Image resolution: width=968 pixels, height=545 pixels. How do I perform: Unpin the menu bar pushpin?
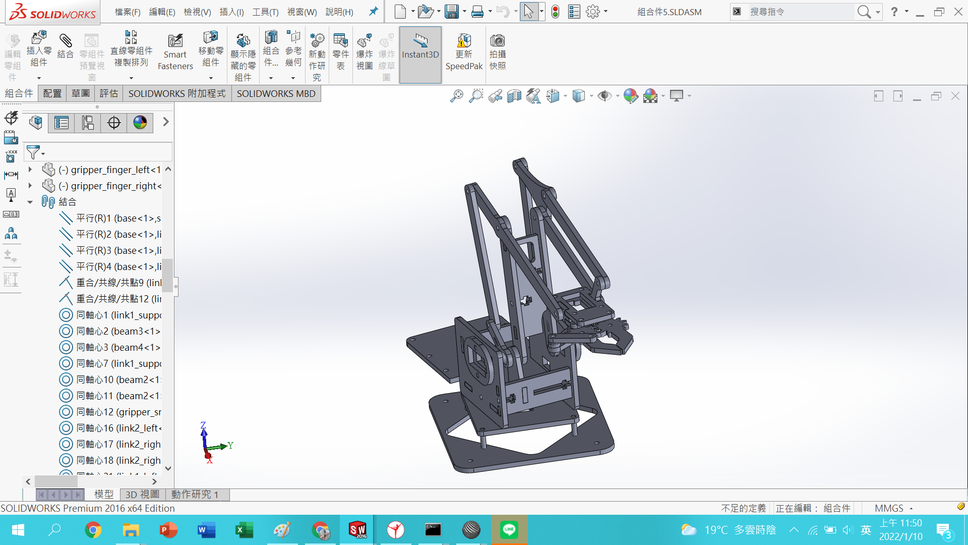(373, 11)
